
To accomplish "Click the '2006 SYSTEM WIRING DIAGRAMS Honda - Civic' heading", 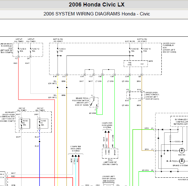I will click(x=97, y=14).
